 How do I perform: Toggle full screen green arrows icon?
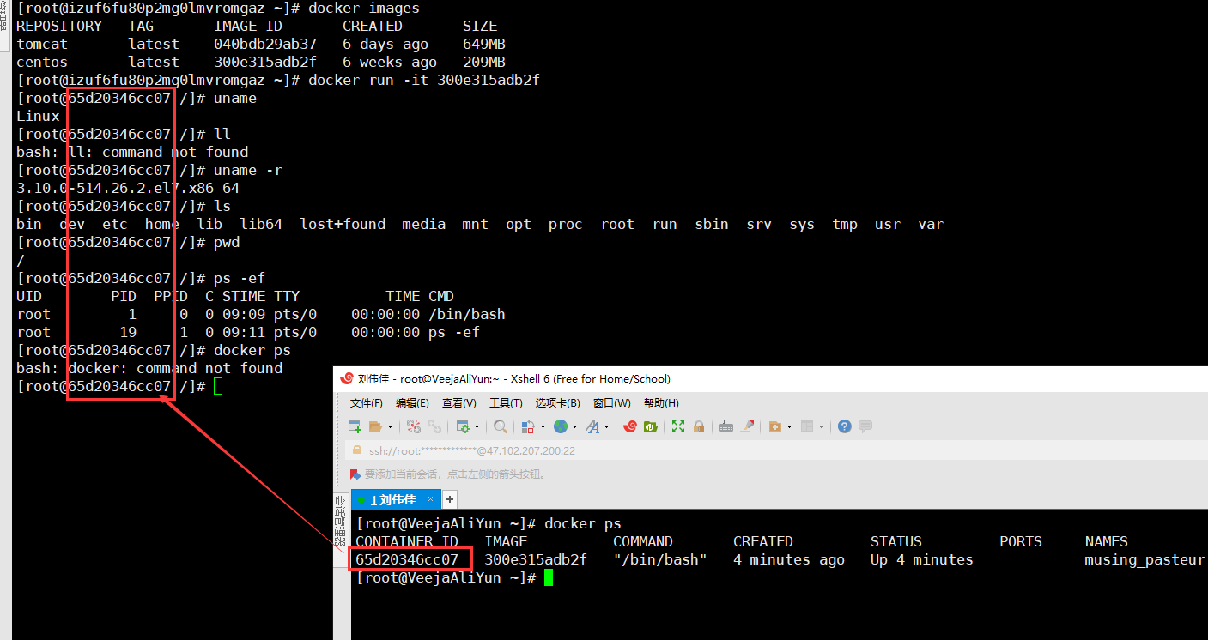point(678,426)
